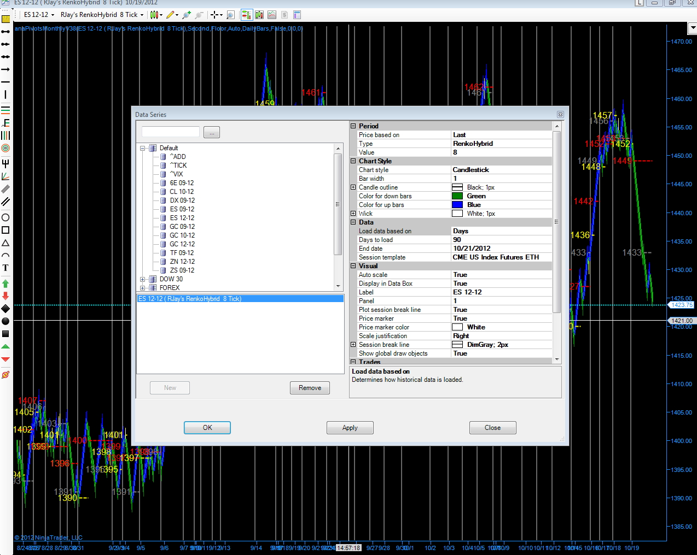Click the instrument name input field
Screen dimensions: 697x555
tap(171, 132)
